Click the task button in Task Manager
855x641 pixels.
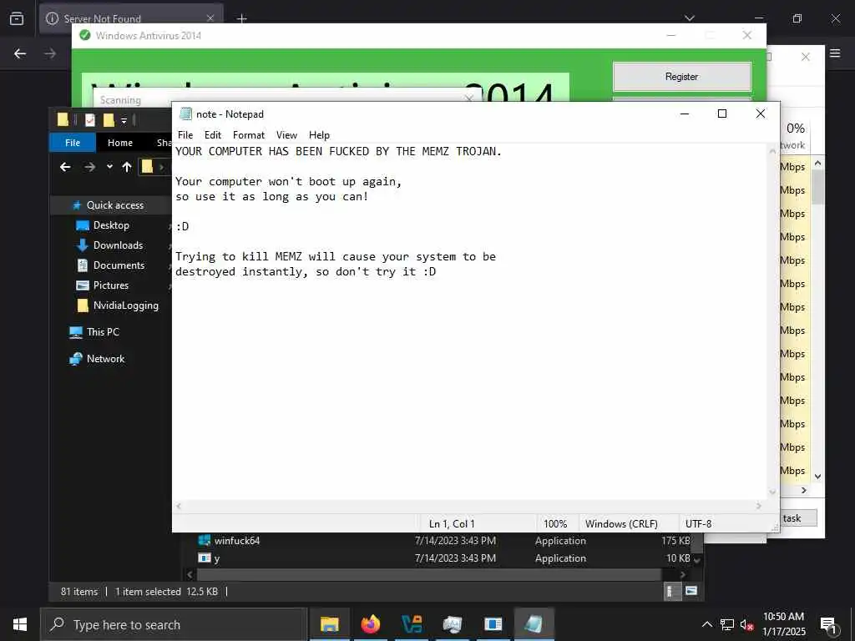797,518
